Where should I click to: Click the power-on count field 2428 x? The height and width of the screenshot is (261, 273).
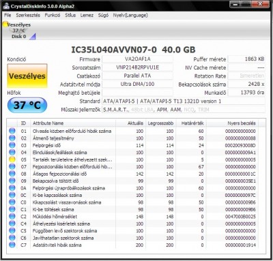[x=246, y=84]
